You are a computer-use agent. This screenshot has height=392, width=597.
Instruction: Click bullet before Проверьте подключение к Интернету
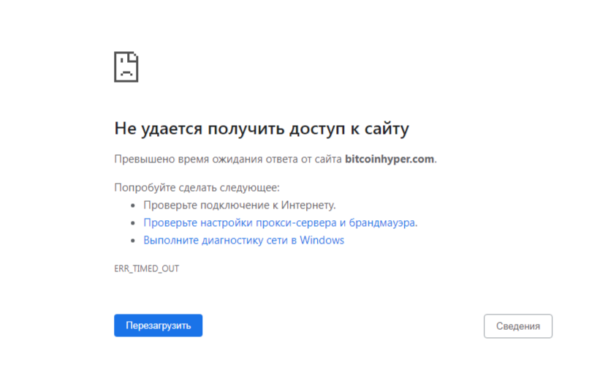pyautogui.click(x=133, y=206)
